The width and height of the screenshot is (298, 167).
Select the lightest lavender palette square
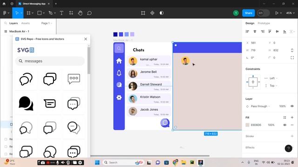tap(132, 34)
